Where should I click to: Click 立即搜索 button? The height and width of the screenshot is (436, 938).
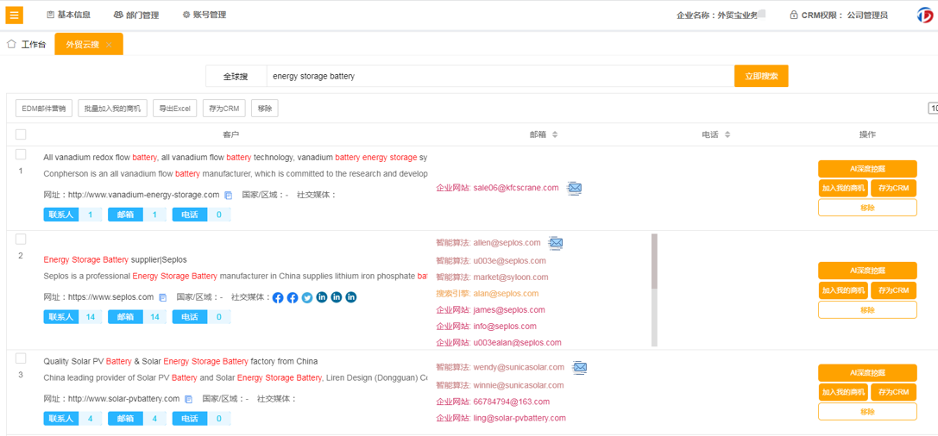point(761,76)
